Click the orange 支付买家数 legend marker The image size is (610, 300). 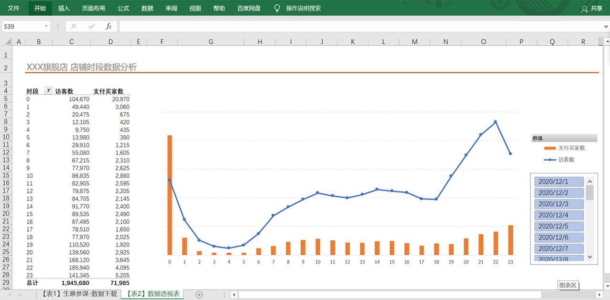click(550, 148)
